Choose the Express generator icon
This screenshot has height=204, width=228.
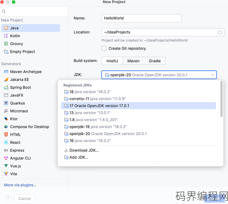pos(6,150)
